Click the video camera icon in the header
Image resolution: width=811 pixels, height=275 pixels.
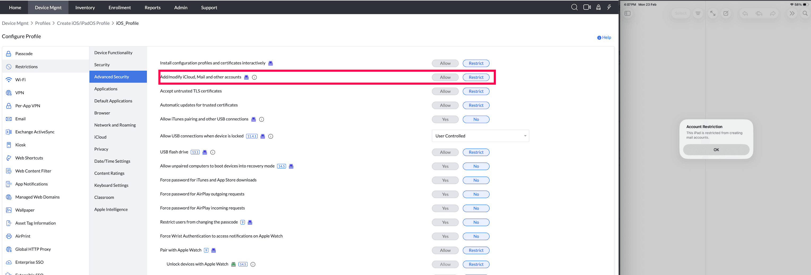(x=586, y=7)
